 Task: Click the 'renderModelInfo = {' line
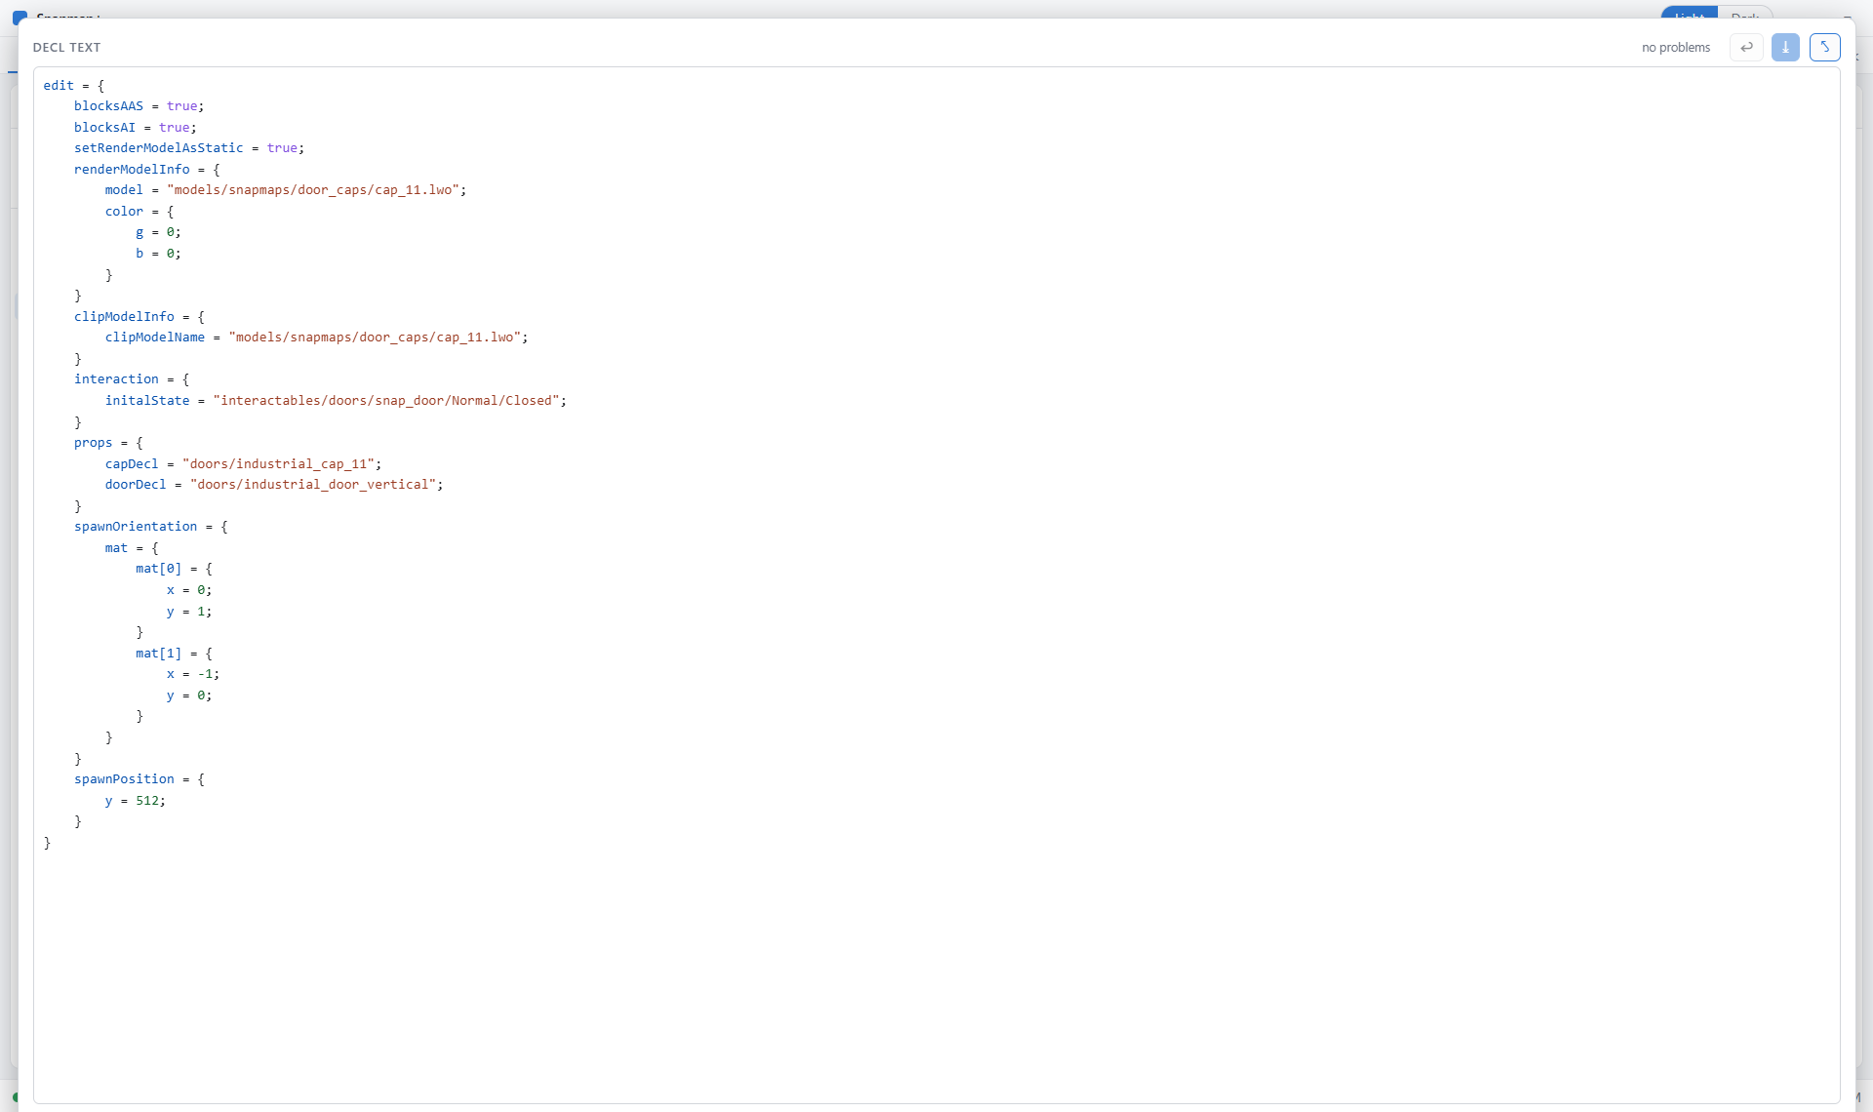146,170
